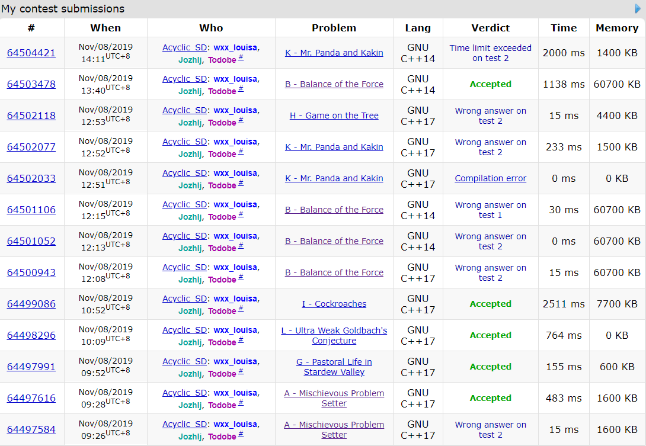Click the # marker in submission 64504421's row

click(241, 57)
